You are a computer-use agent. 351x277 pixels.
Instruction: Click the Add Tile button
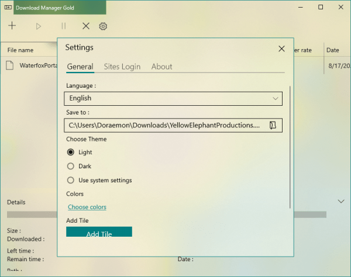[x=99, y=232]
